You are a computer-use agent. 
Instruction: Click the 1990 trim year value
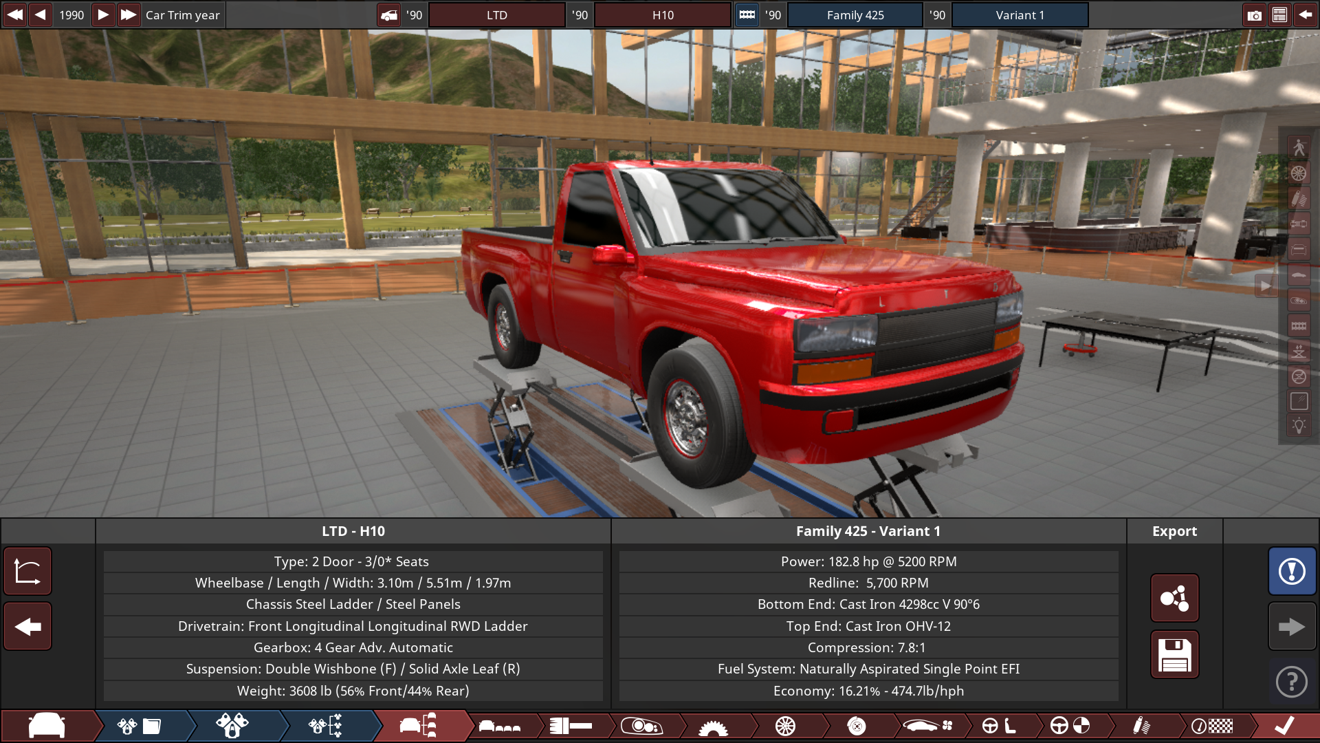pyautogui.click(x=71, y=14)
